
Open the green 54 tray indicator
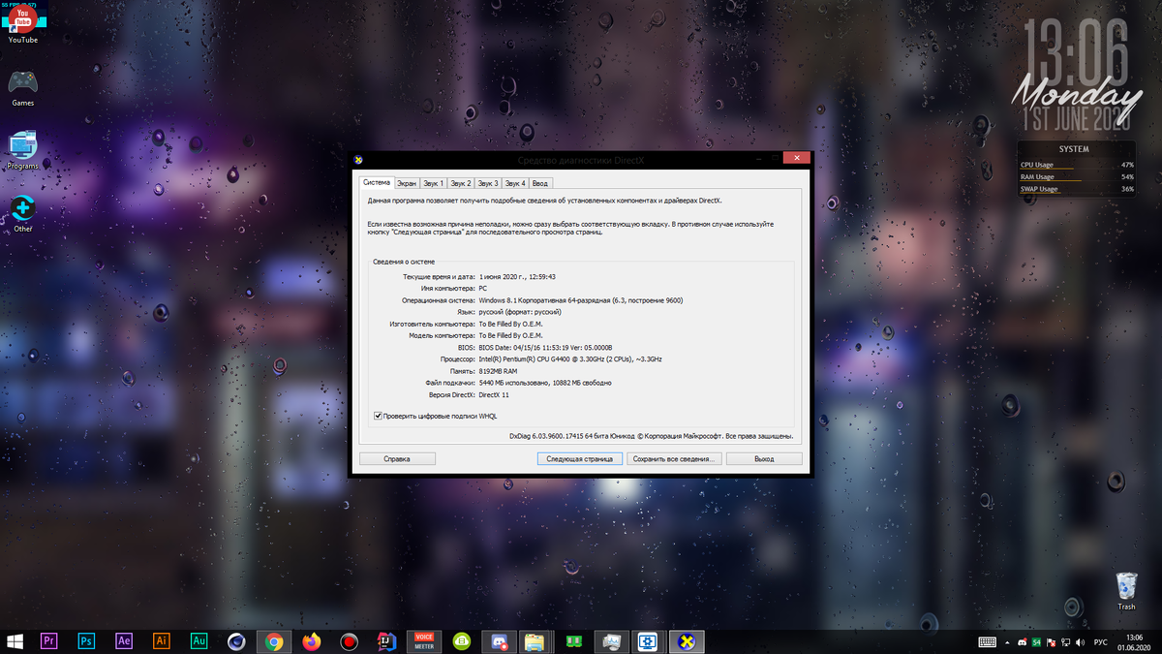[1036, 641]
